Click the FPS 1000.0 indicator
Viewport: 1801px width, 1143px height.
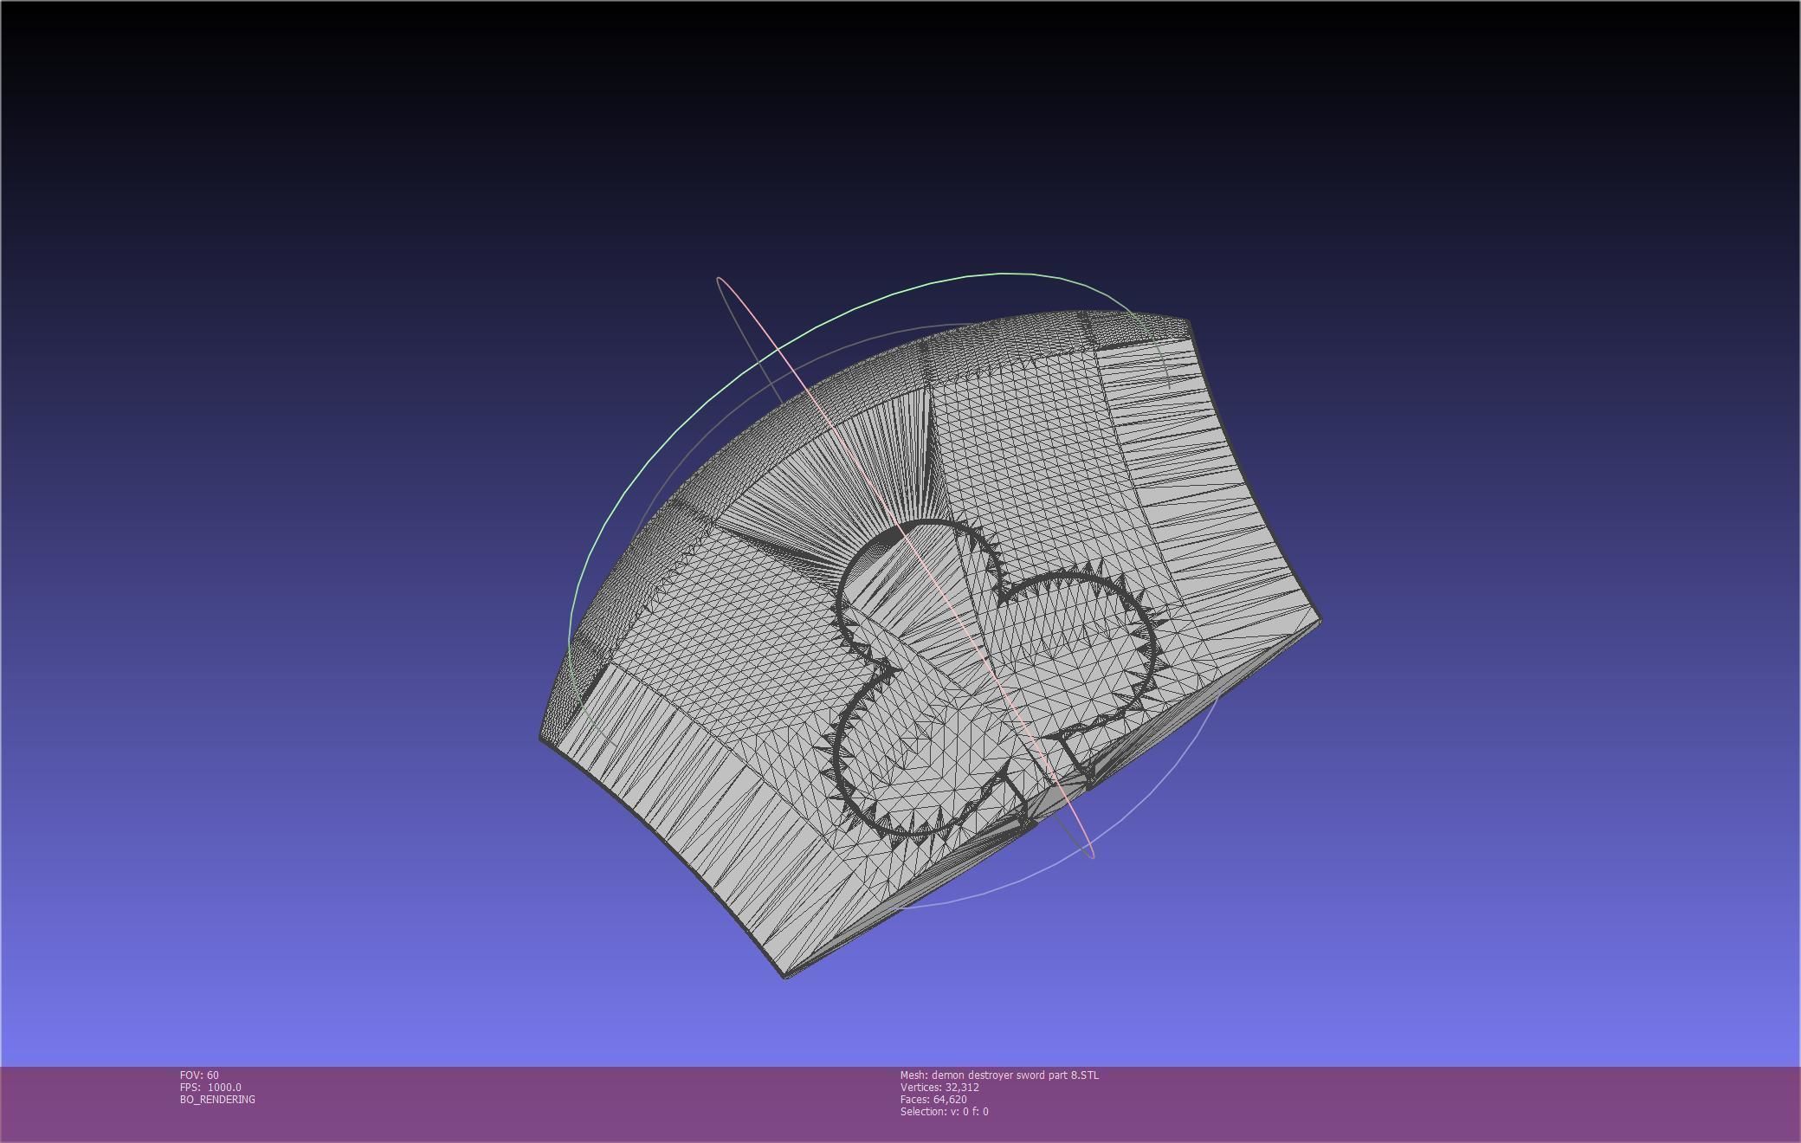point(210,1087)
